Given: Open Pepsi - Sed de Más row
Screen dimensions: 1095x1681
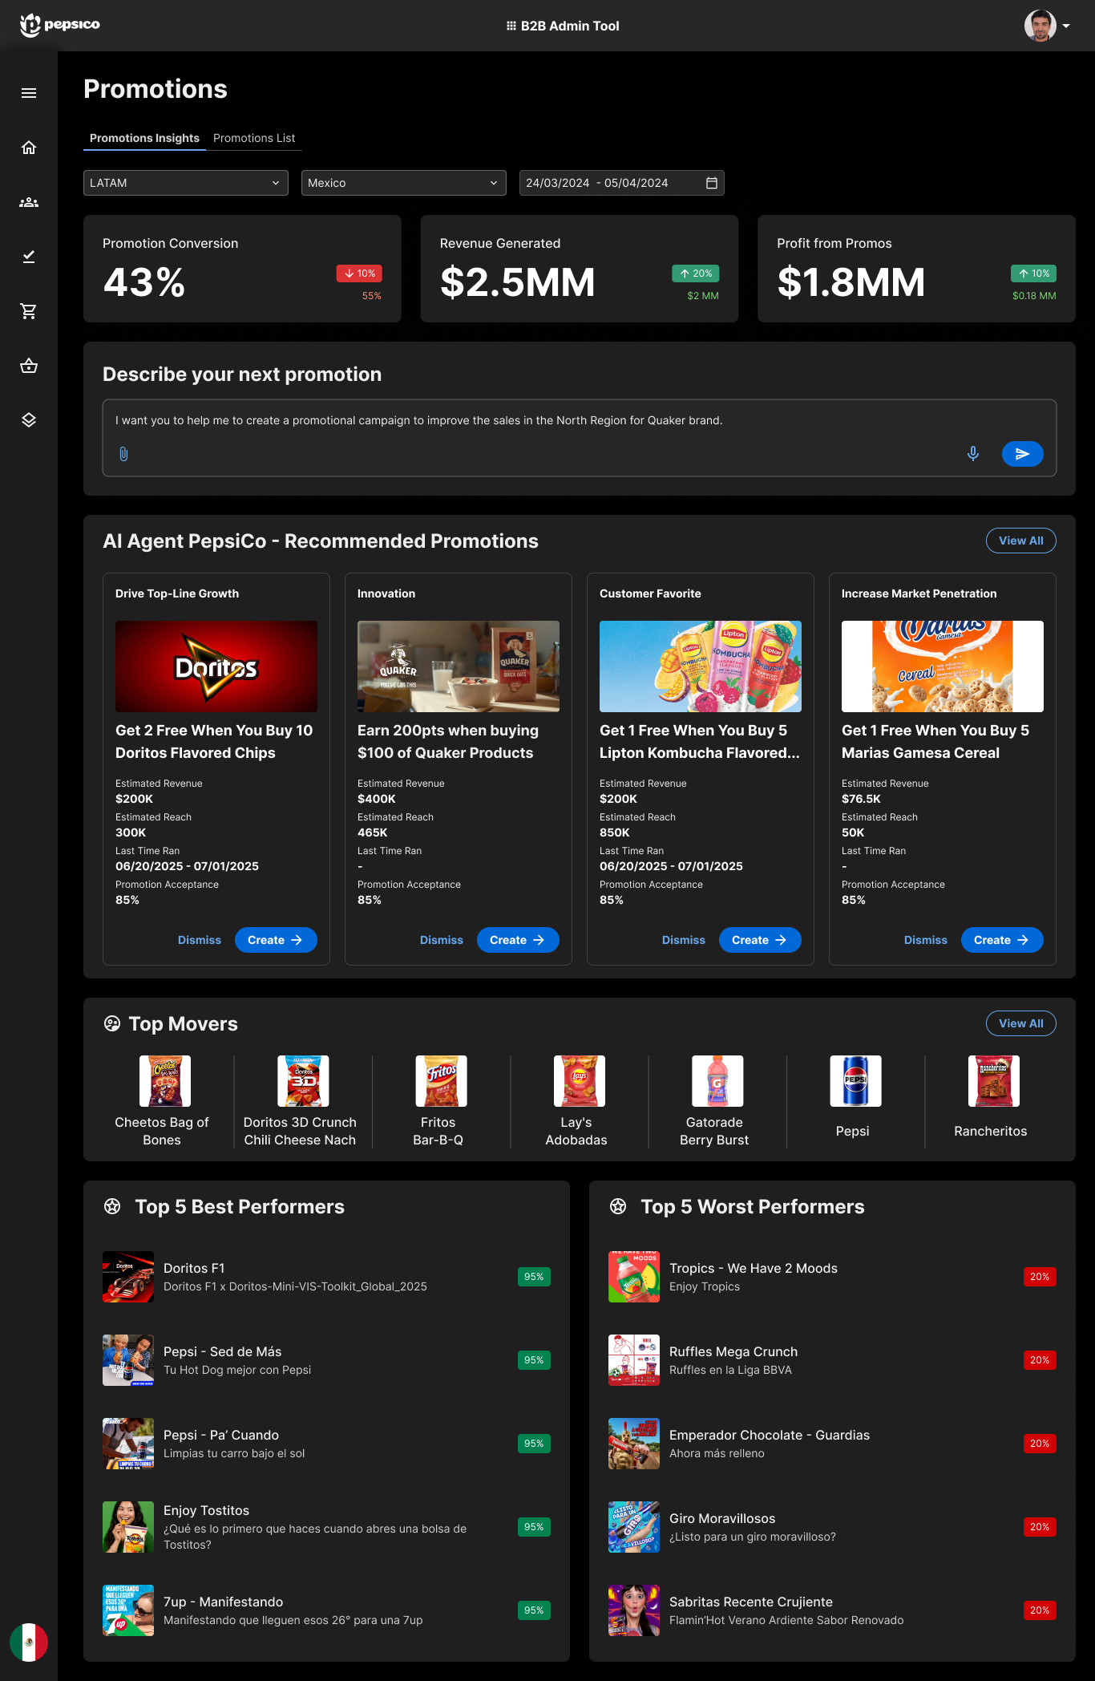Looking at the screenshot, I should [326, 1360].
